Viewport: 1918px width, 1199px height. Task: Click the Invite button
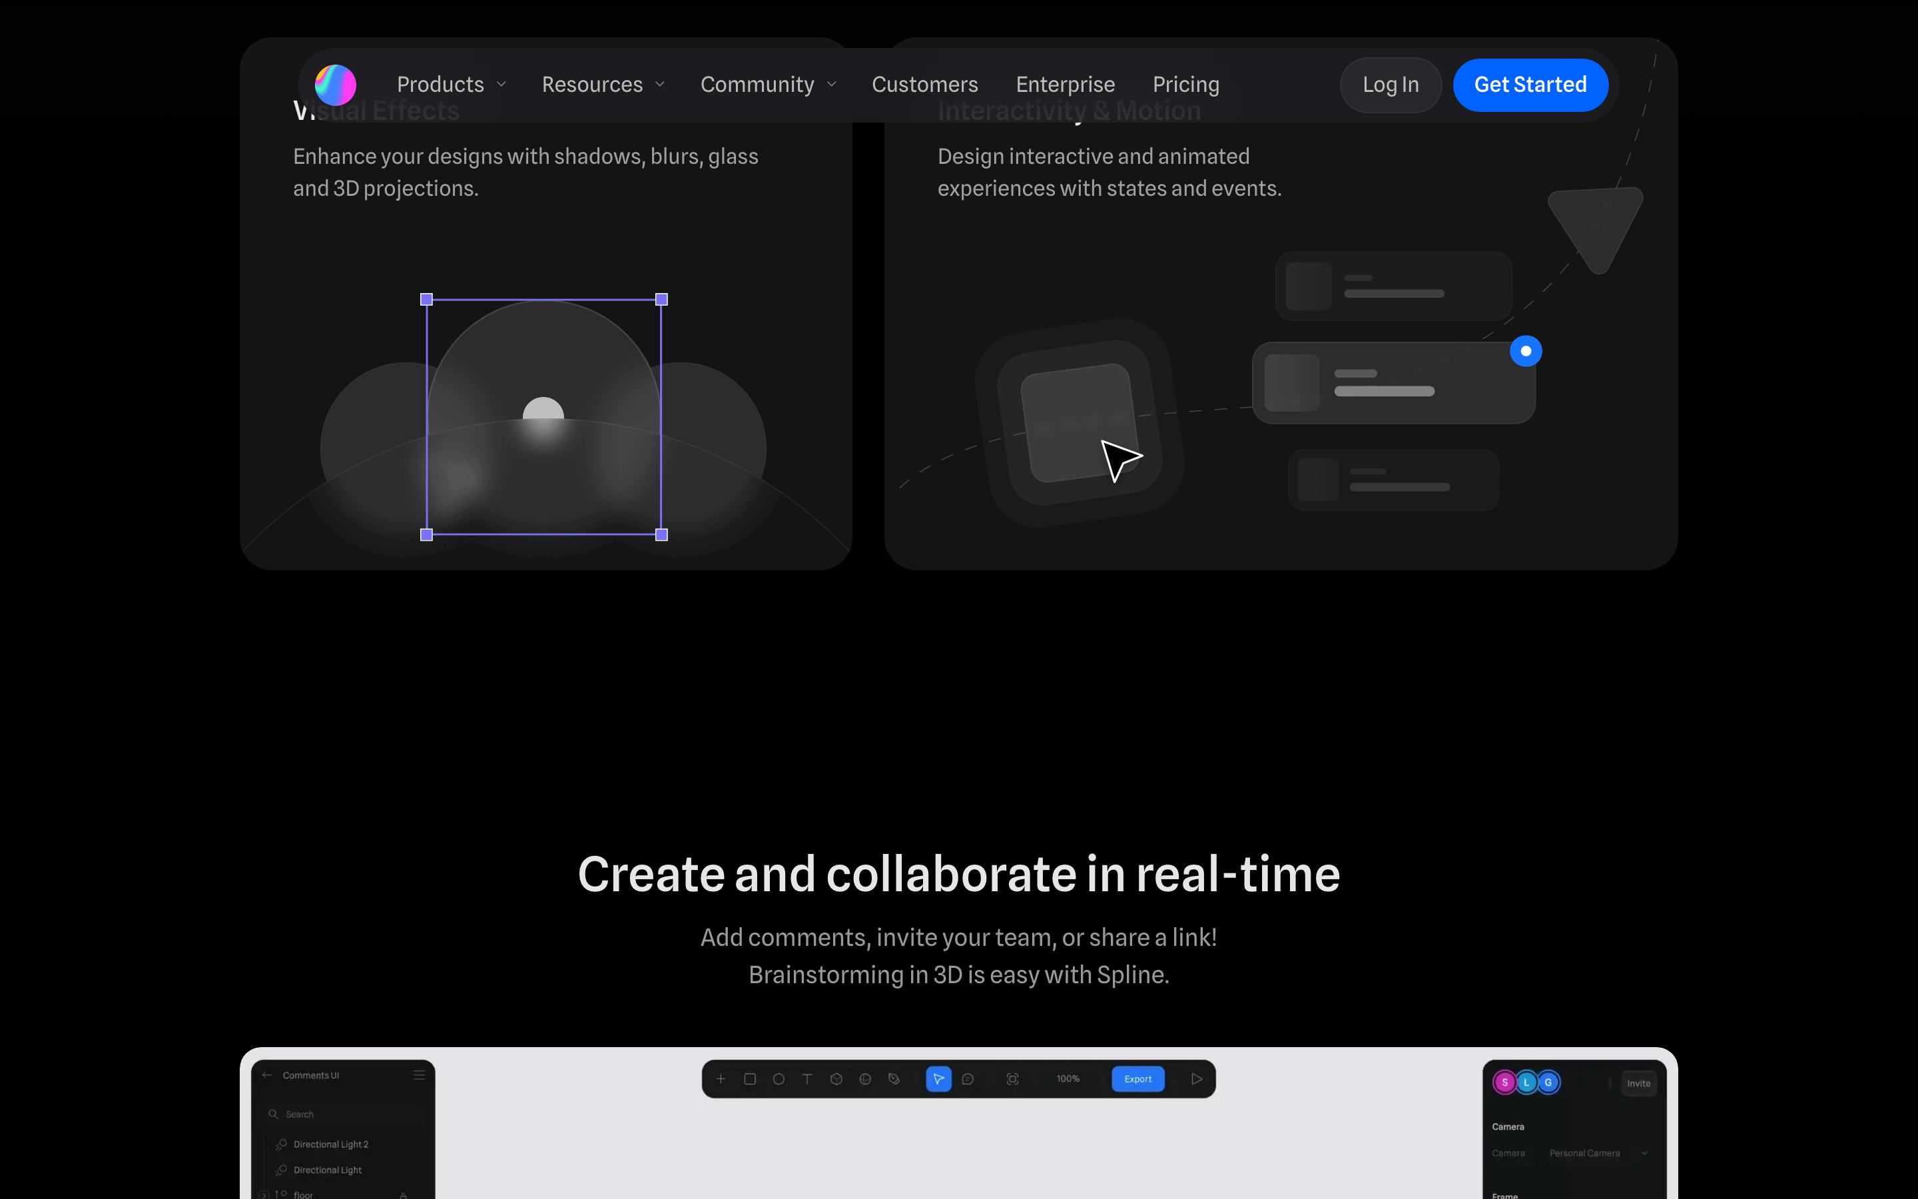point(1638,1083)
